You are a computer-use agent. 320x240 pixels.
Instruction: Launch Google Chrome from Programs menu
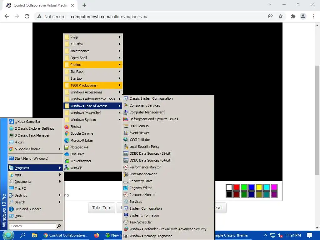tap(93, 133)
